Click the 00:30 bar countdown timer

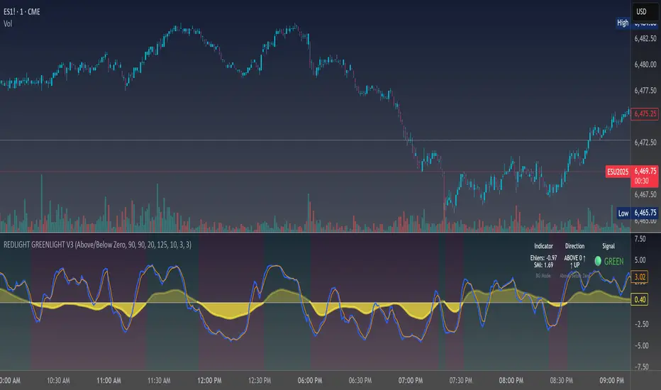click(642, 181)
